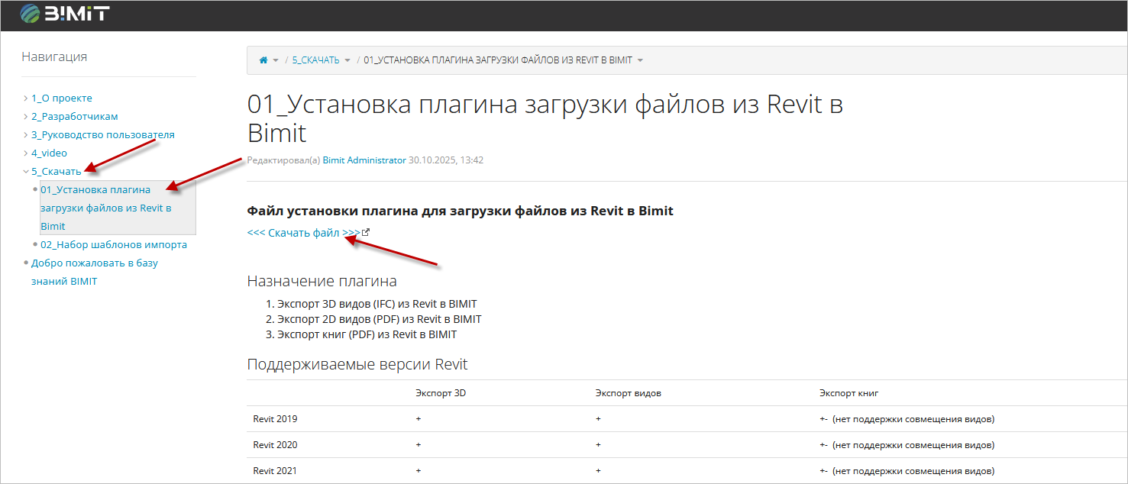Click the <<< Скачать файл >>> download link
The image size is (1128, 484).
[x=303, y=234]
